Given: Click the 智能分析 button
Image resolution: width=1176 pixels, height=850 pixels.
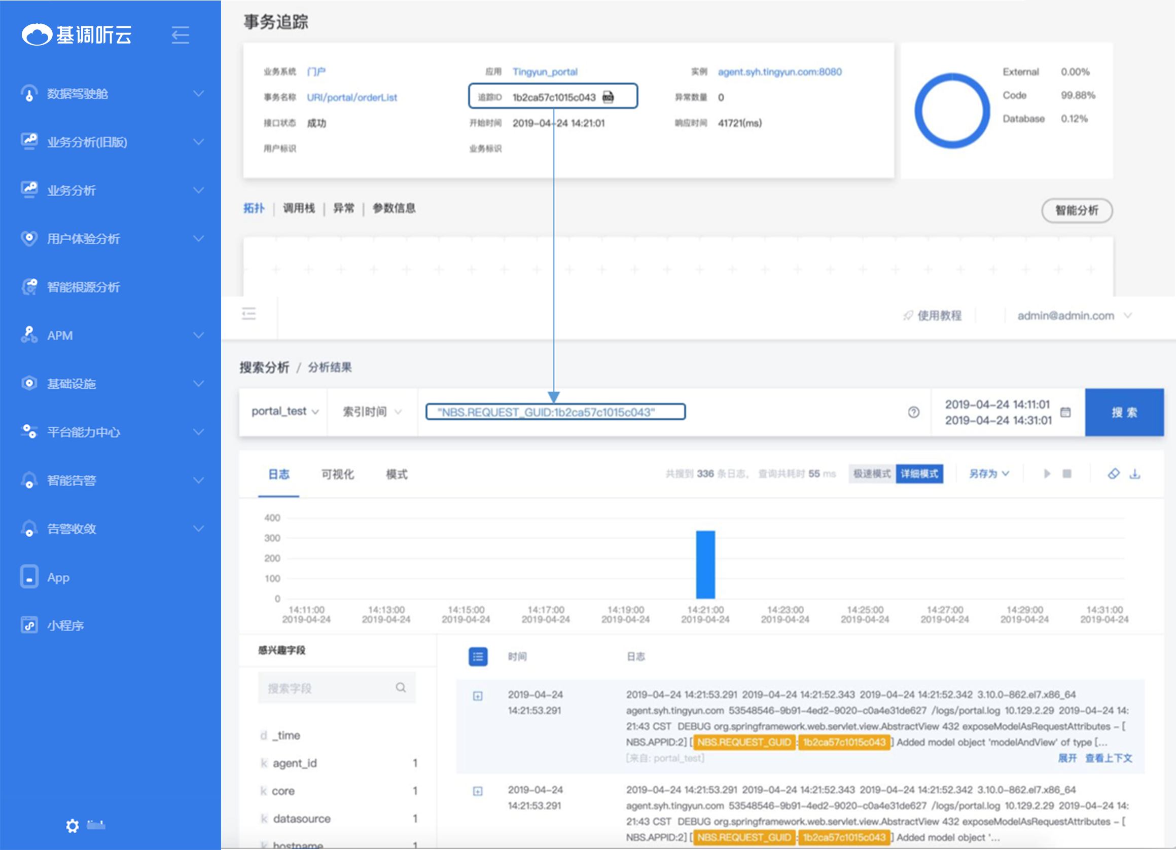Looking at the screenshot, I should (x=1077, y=210).
